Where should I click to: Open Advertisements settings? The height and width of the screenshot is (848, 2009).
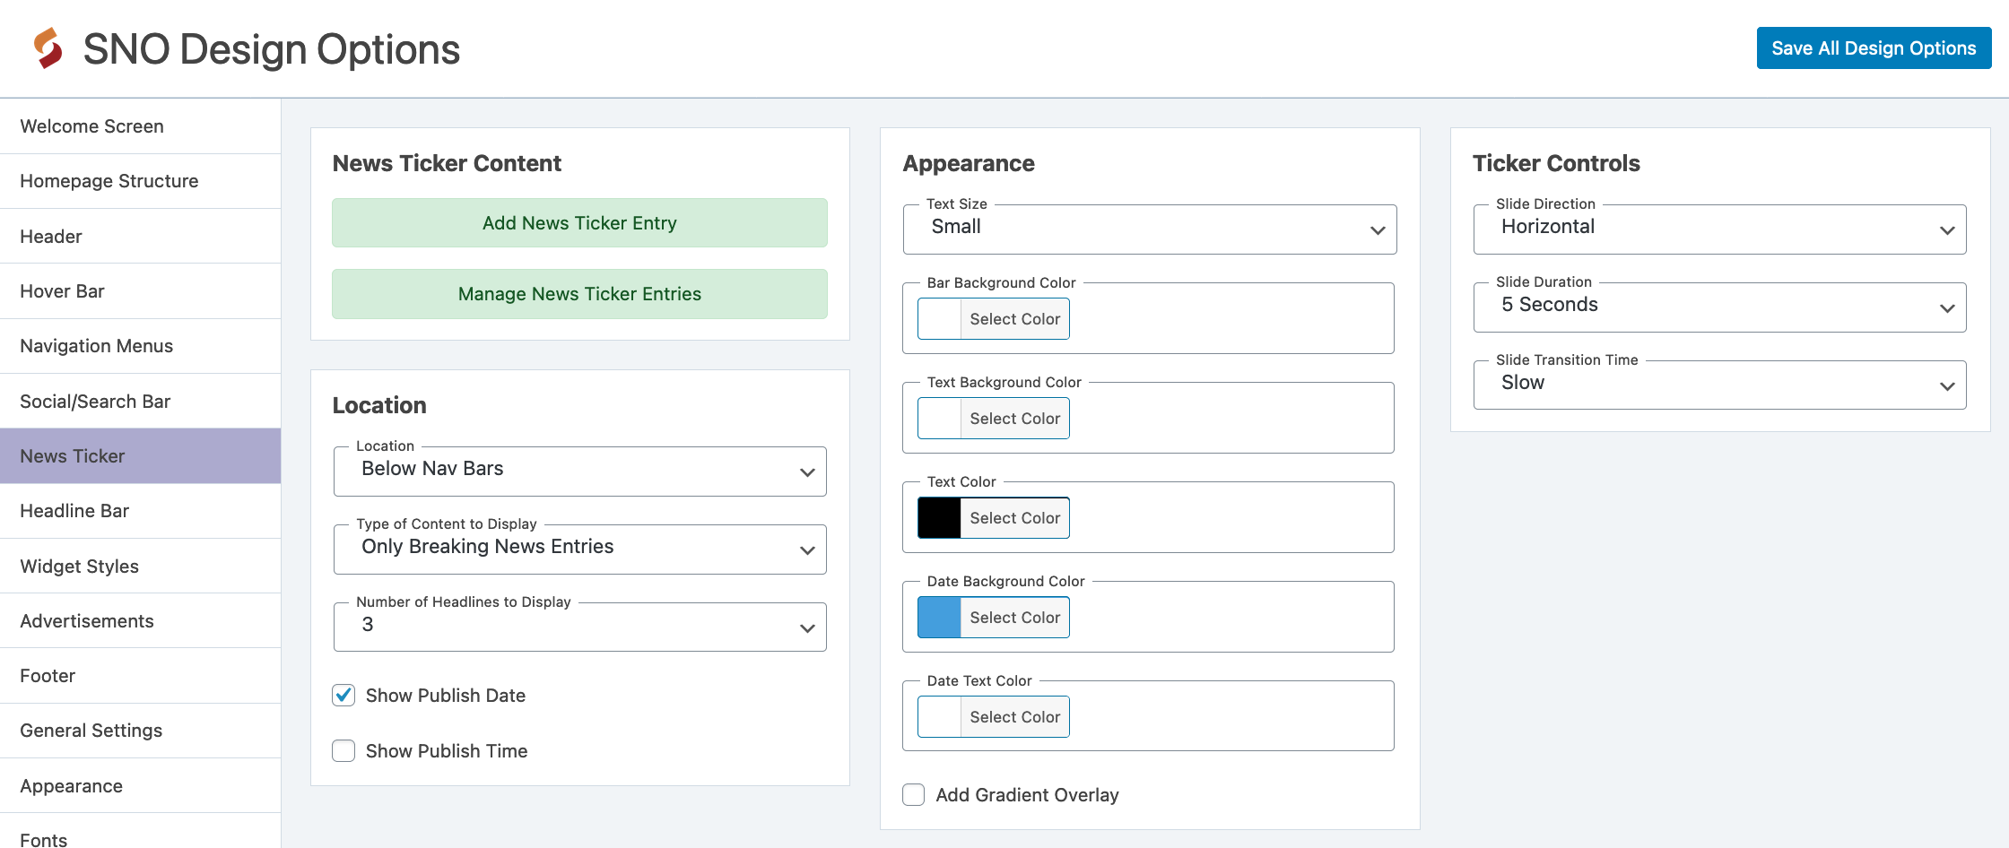point(140,621)
